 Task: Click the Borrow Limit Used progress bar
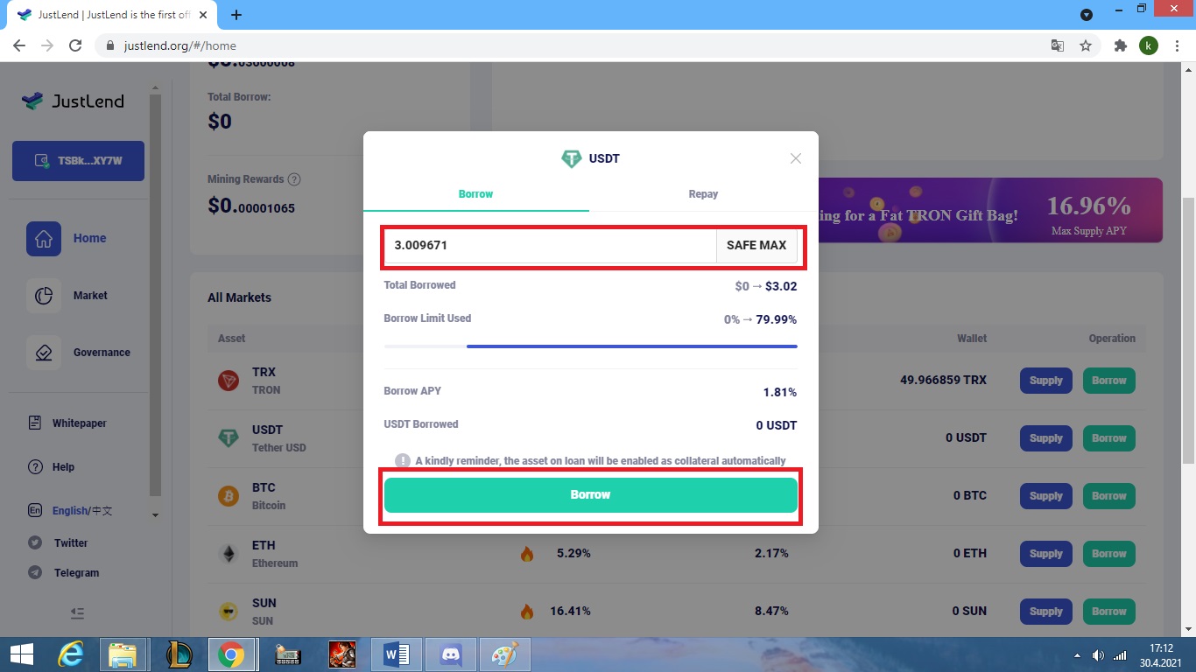tap(591, 346)
